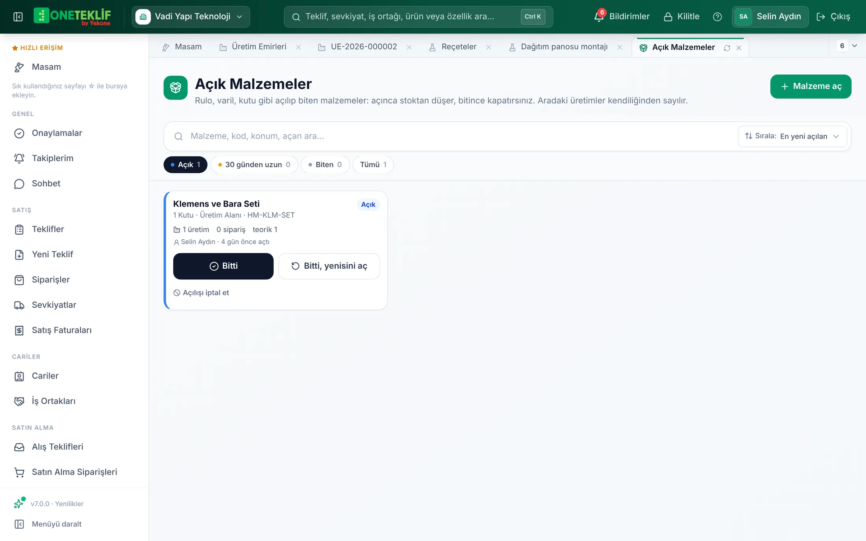Open Onaylamalar in the sidebar
The width and height of the screenshot is (866, 541).
click(x=74, y=133)
